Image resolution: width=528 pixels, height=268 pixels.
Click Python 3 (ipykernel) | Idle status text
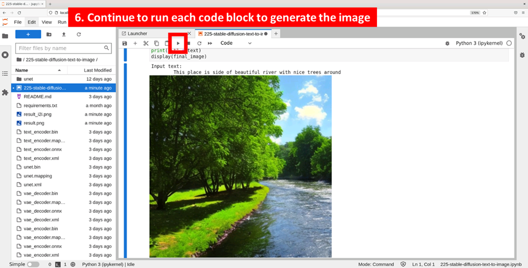[108, 264]
